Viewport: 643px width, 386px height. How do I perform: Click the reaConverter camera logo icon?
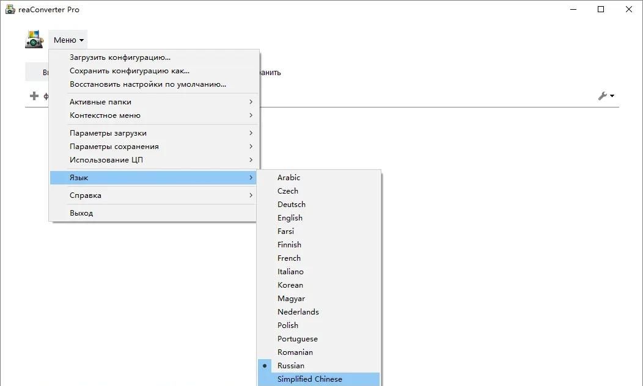34,39
